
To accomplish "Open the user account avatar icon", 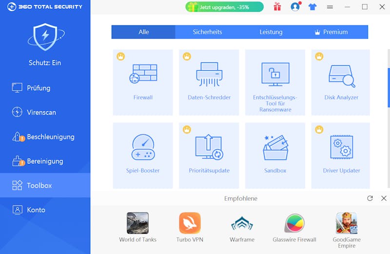I will coord(295,7).
